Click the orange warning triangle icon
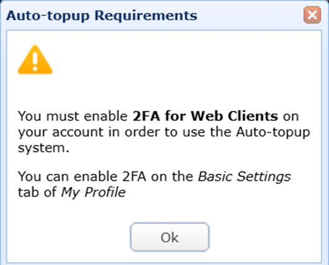Screen dimensions: 329x265 tap(35, 59)
